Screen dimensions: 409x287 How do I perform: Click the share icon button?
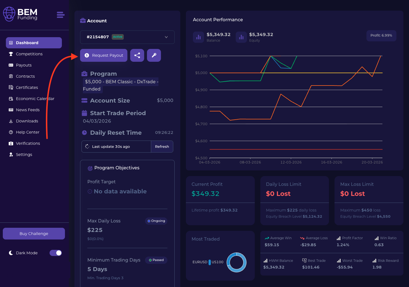pos(137,55)
